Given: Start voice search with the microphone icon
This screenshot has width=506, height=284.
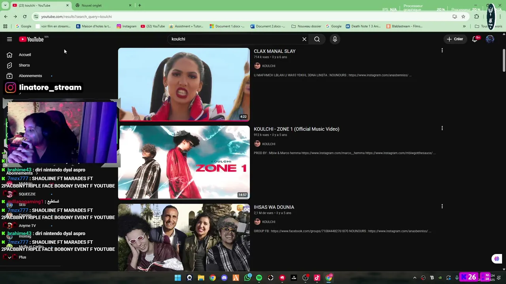Looking at the screenshot, I should [335, 39].
